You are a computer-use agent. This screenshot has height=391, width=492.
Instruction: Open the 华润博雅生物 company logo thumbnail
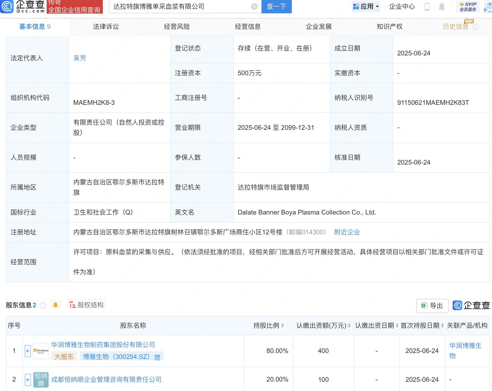41,351
